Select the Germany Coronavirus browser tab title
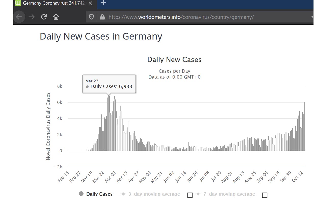Viewport: 327px width, 202px height. pyautogui.click(x=53, y=3)
